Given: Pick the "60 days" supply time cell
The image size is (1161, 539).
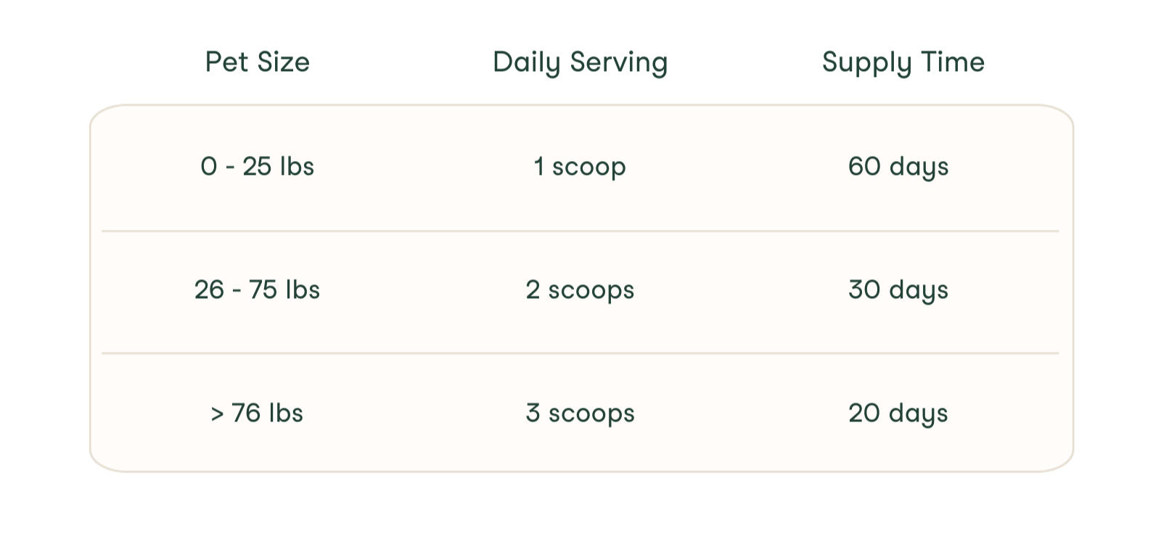Looking at the screenshot, I should click(898, 167).
